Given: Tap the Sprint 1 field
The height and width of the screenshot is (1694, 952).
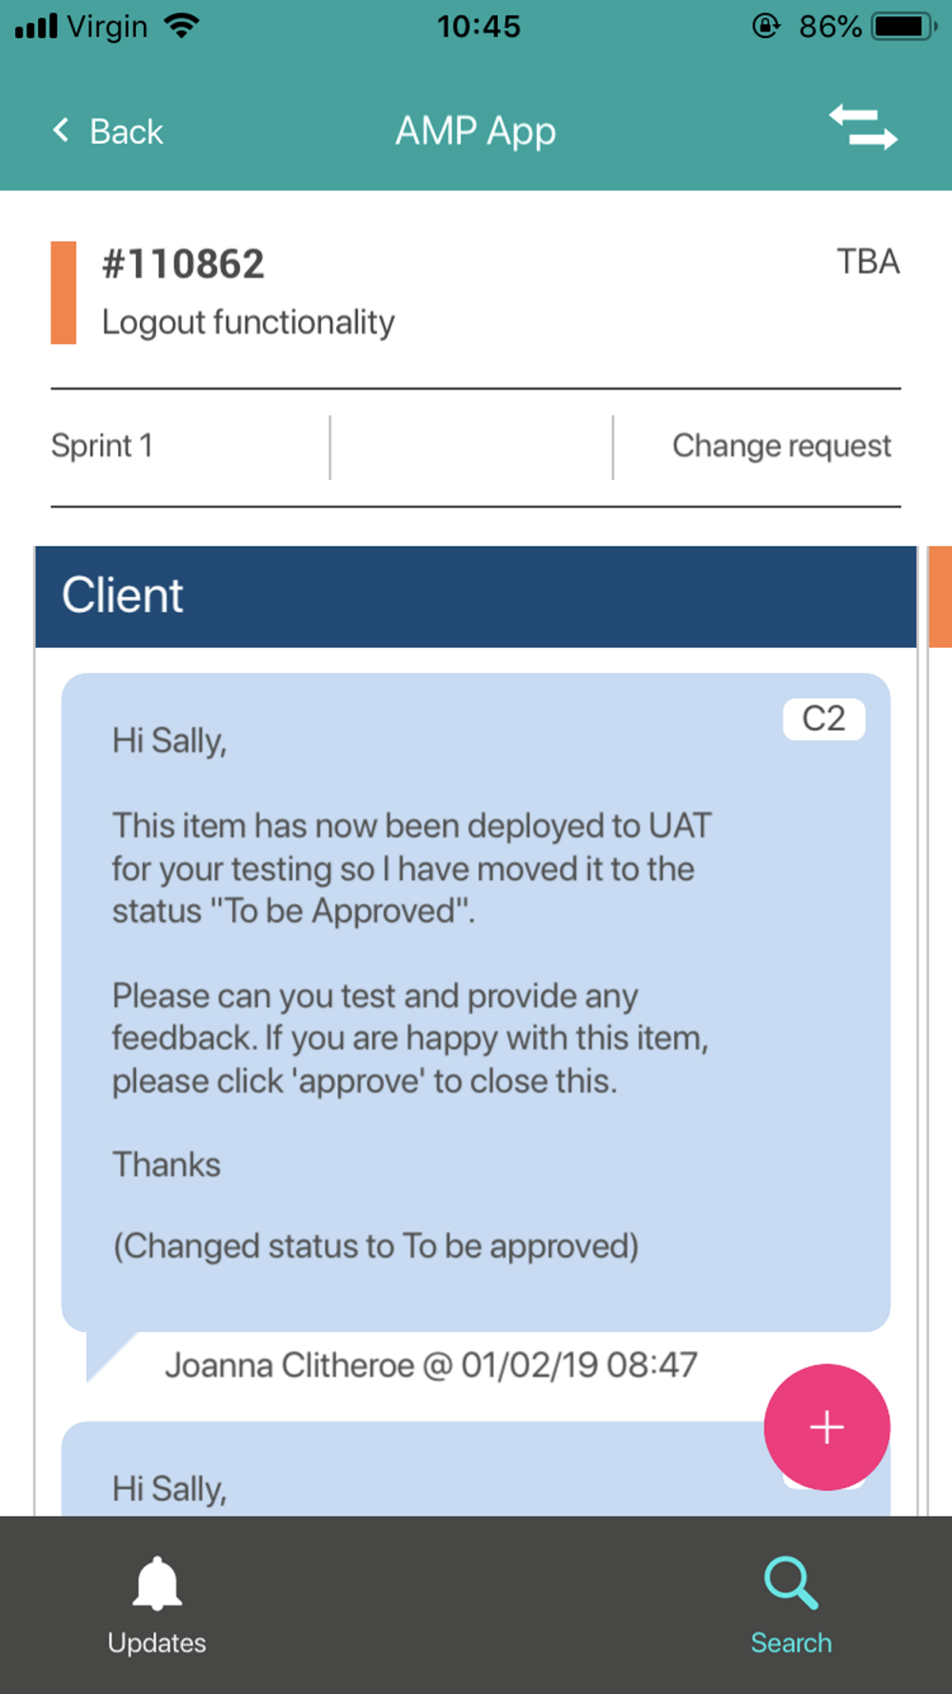Looking at the screenshot, I should tap(102, 446).
